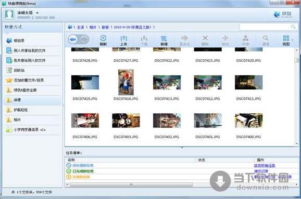The height and width of the screenshot is (199, 301).
Task: Click the 移动 move icon
Action: coord(225,38)
